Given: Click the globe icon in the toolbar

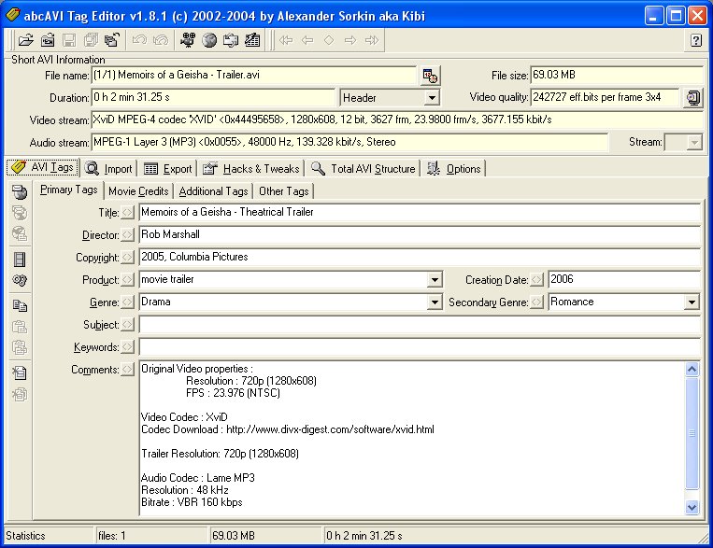Looking at the screenshot, I should (x=209, y=40).
